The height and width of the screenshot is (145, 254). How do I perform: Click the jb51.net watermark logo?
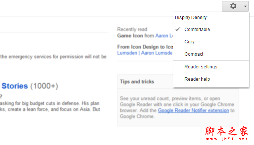pos(227,133)
